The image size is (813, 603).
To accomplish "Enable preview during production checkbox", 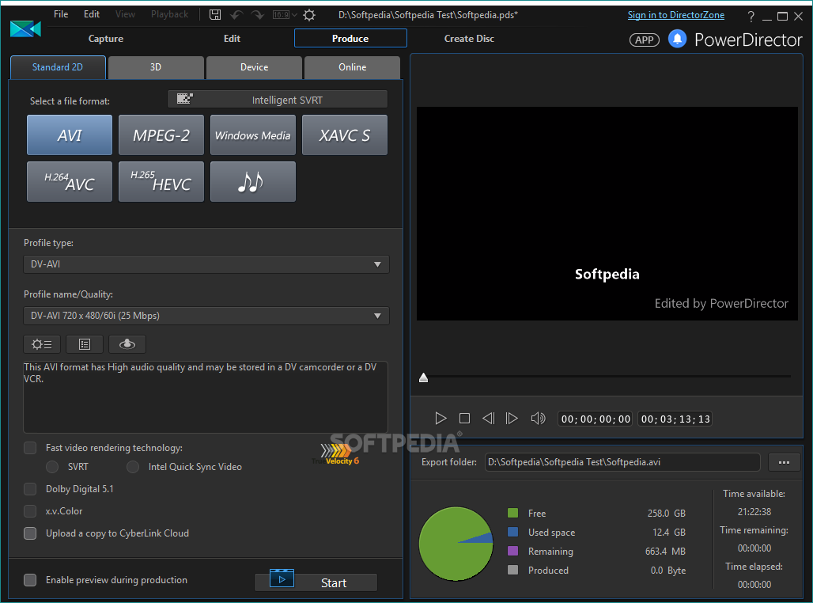I will pyautogui.click(x=30, y=580).
